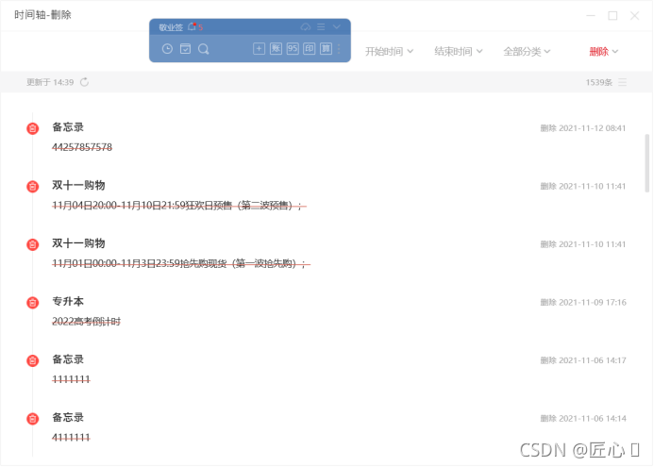Click the timestamp 删除 2021-11-06 14:17

coord(583,360)
